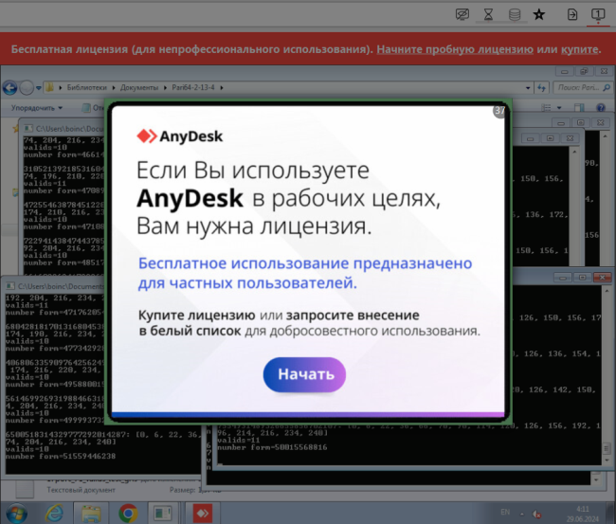Viewport: 616px width, 524px height.
Task: Click the star favorites icon in AnyDesk toolbar
Action: click(539, 15)
